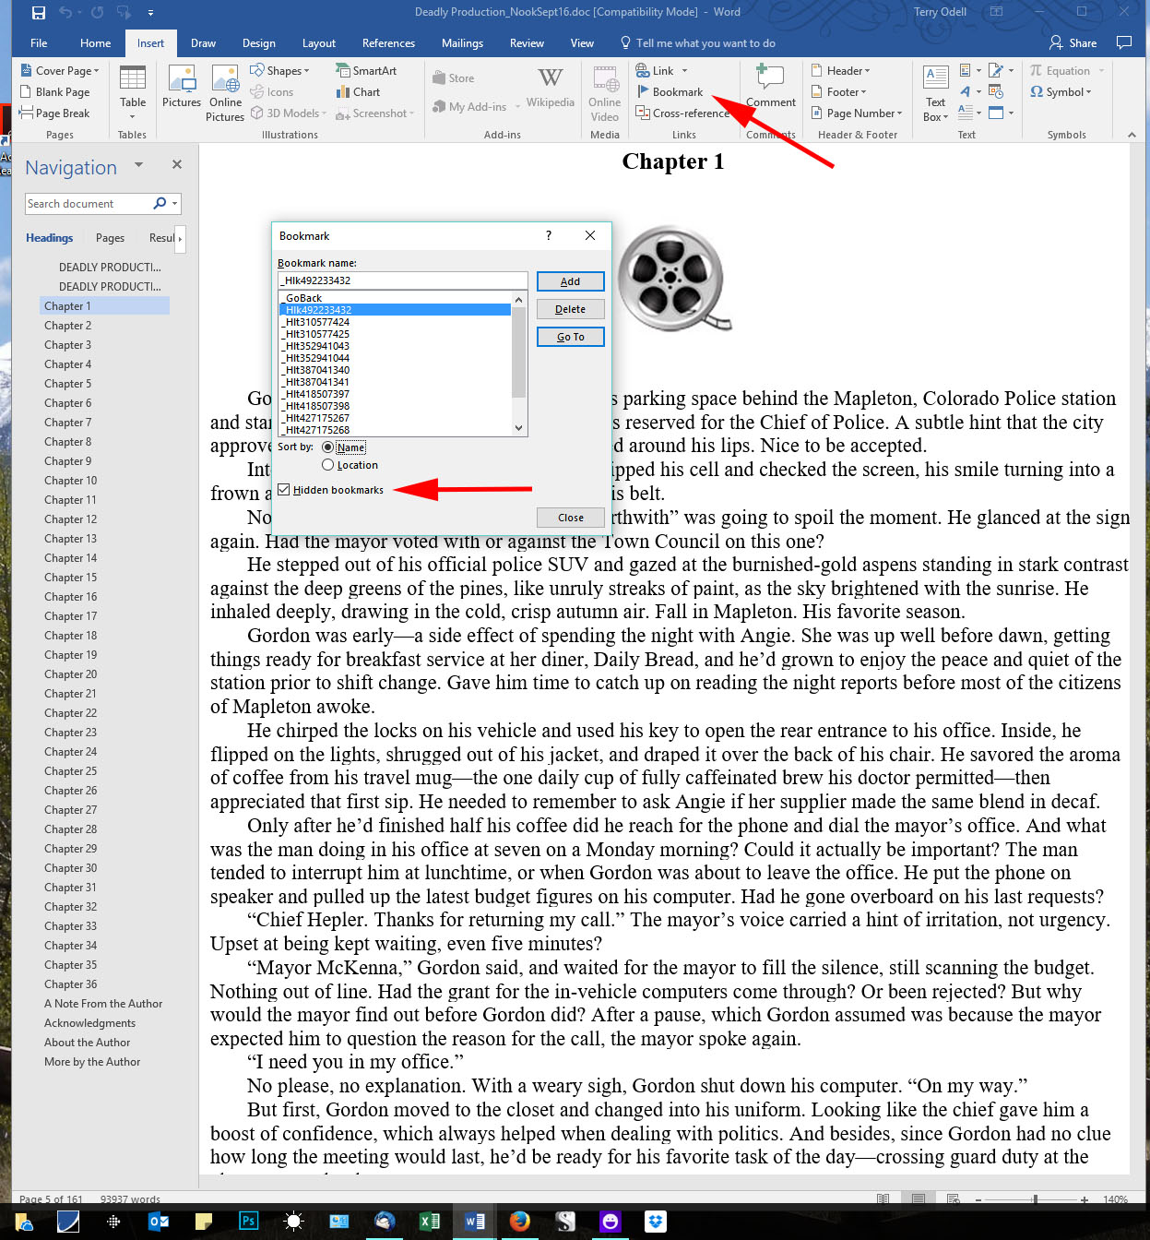This screenshot has height=1240, width=1150.
Task: Open the Header dropdown
Action: click(840, 70)
